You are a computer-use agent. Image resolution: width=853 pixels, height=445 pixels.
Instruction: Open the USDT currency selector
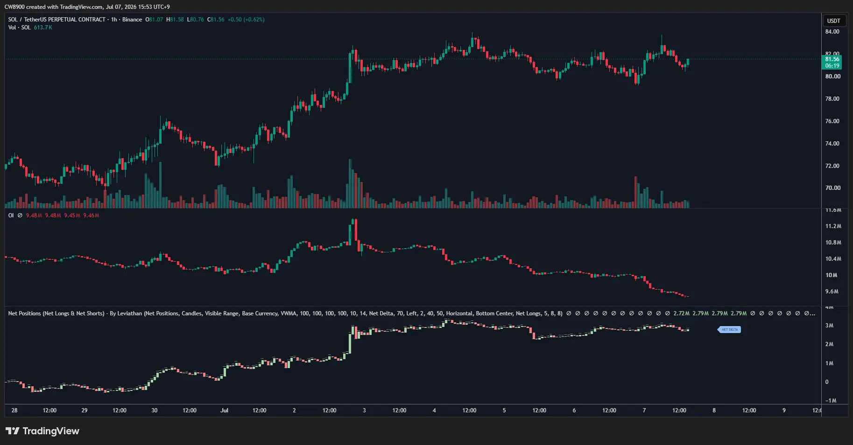(834, 21)
